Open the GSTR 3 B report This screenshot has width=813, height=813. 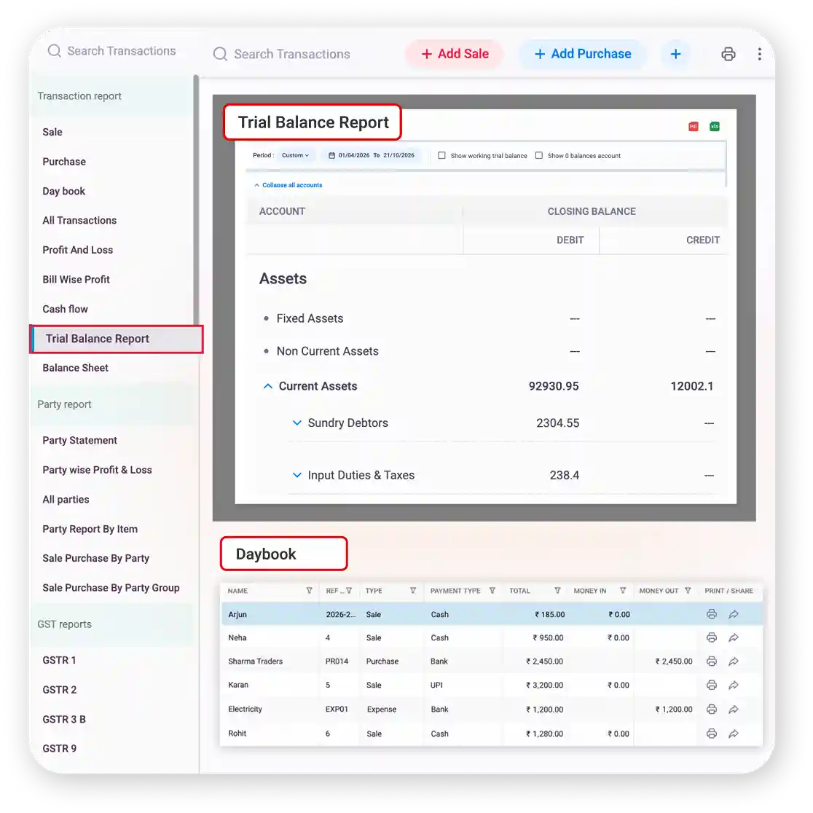tap(64, 719)
